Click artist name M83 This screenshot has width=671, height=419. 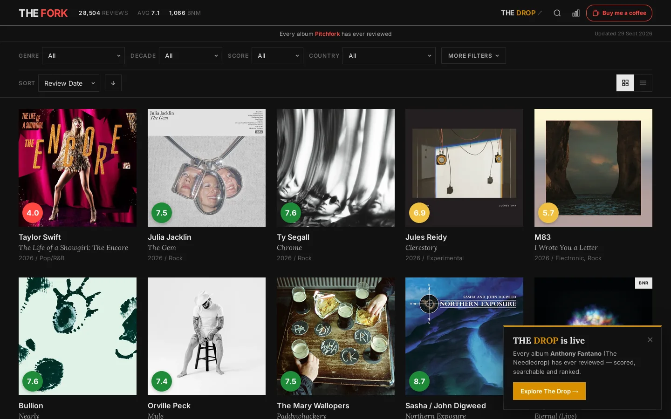click(x=542, y=237)
